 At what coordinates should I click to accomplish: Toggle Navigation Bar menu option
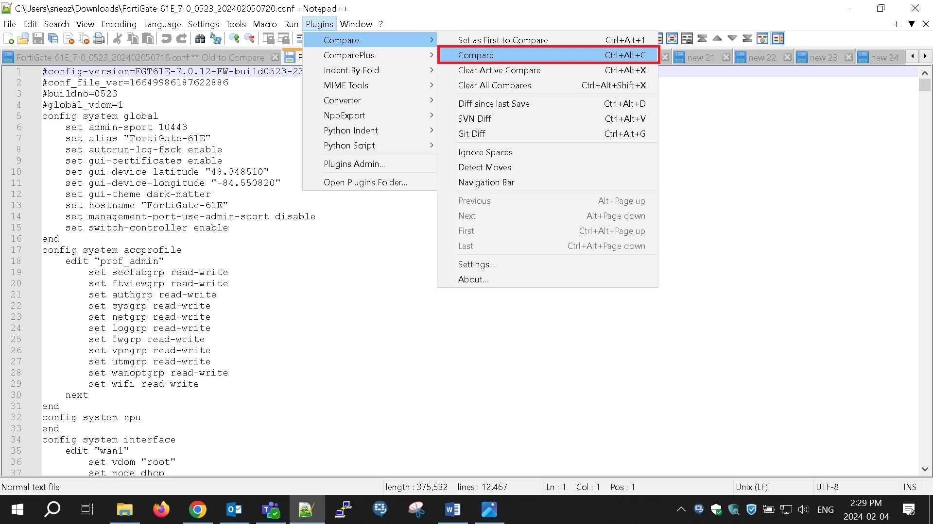pos(548,182)
